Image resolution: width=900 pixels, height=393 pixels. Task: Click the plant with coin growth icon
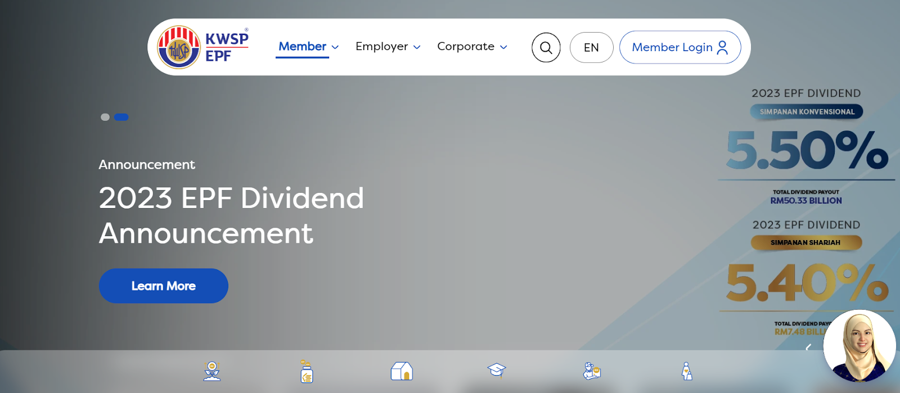coord(212,371)
